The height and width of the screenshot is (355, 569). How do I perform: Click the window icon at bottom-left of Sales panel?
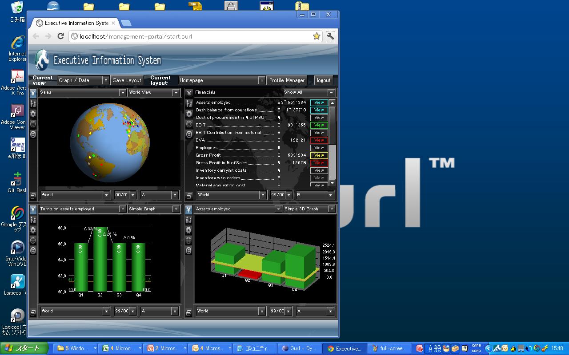(33, 195)
